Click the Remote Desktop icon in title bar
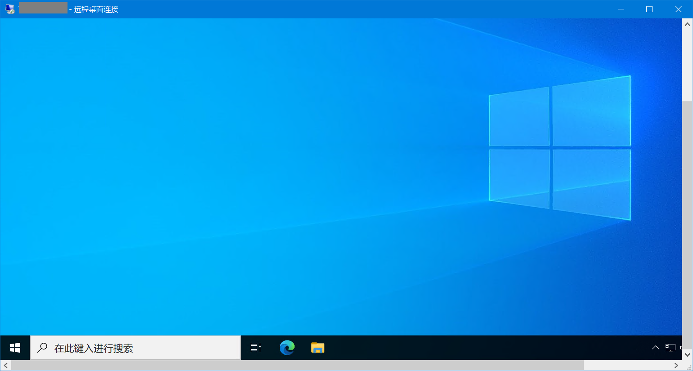Image resolution: width=693 pixels, height=371 pixels. [x=10, y=9]
